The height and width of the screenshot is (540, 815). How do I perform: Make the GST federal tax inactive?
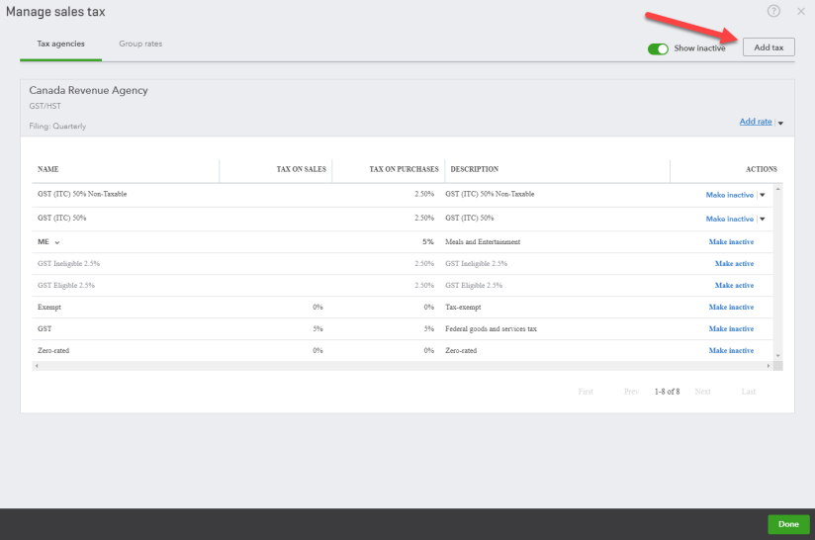(x=731, y=329)
